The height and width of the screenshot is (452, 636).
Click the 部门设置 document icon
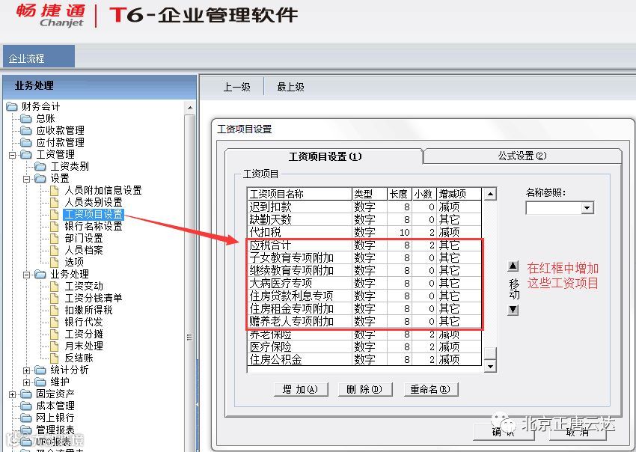55,238
